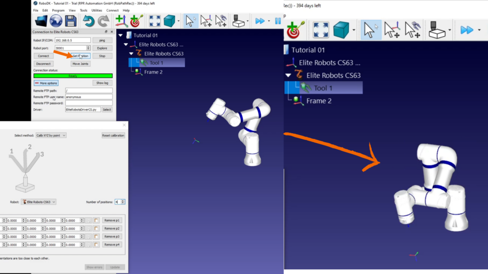This screenshot has width=488, height=274.
Task: Click the add target icon in enlarged right view
Action: pos(294,30)
